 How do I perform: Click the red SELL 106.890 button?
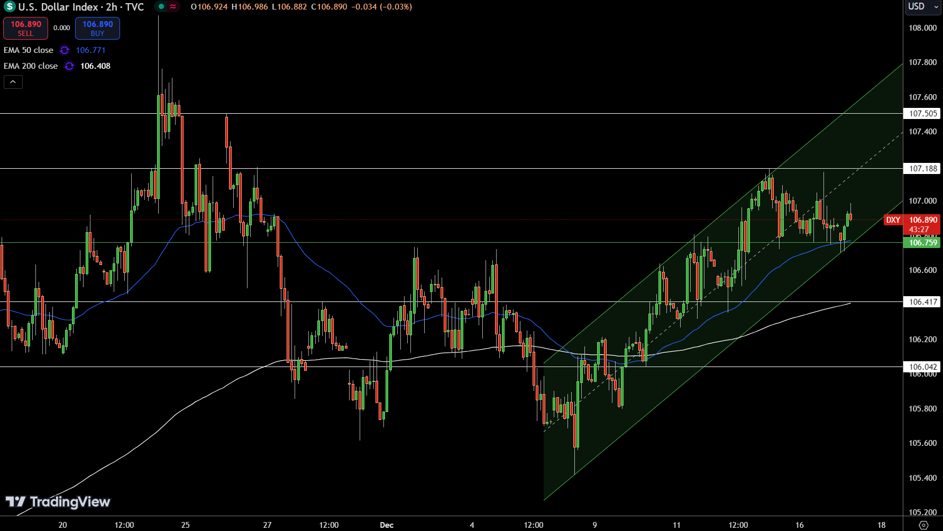click(x=25, y=28)
